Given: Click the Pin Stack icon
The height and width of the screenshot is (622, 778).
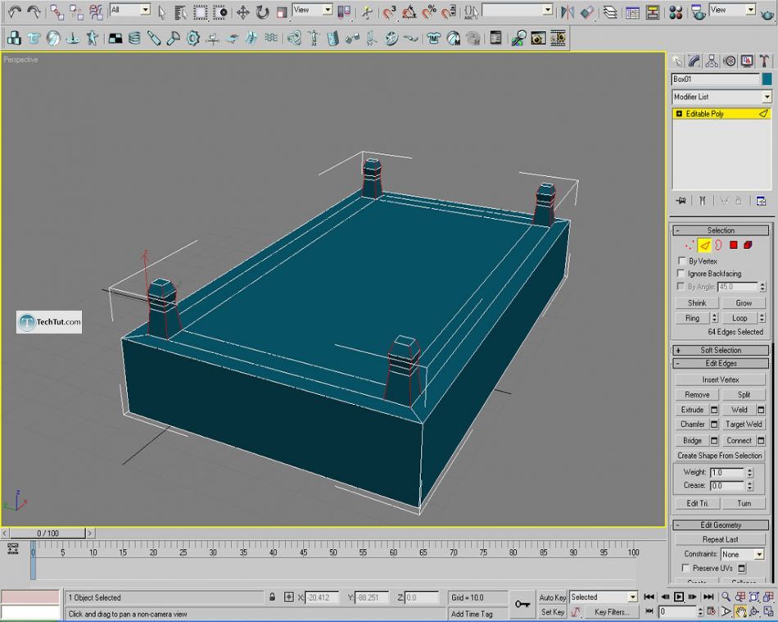Looking at the screenshot, I should point(681,201).
